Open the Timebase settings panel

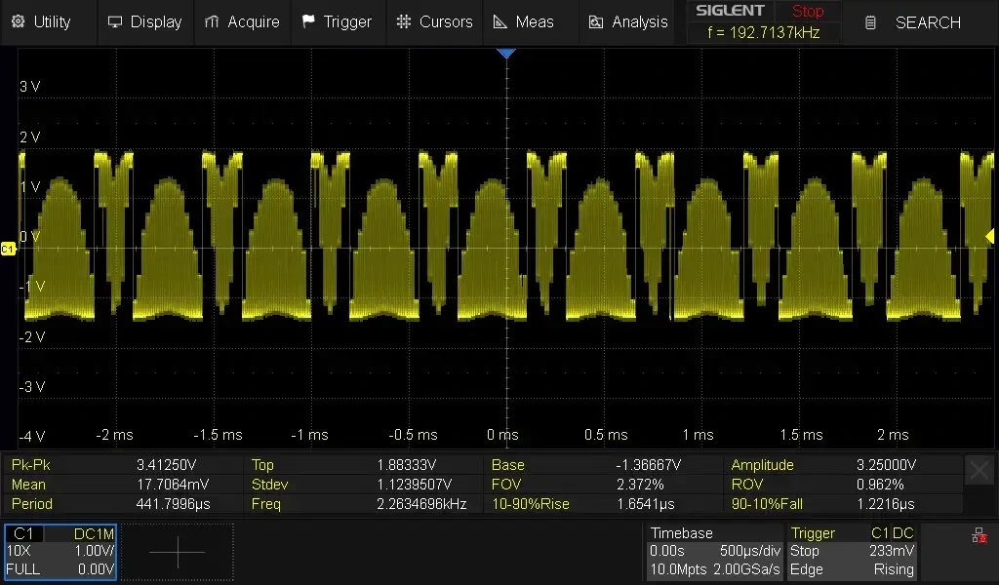pyautogui.click(x=715, y=551)
